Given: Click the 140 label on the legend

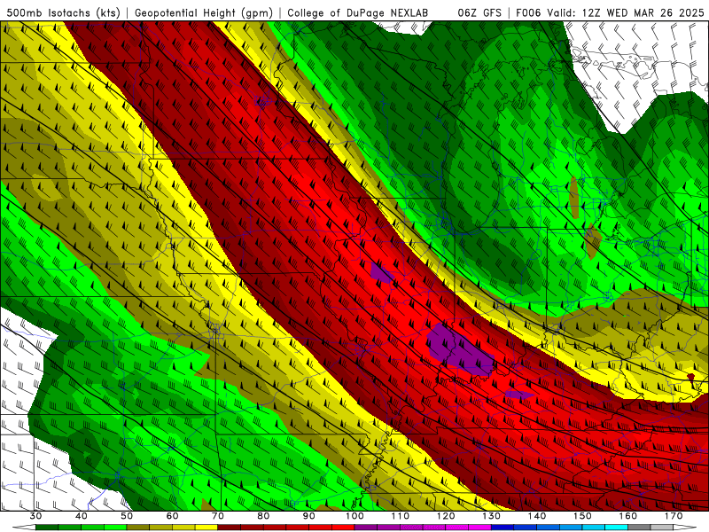Looking at the screenshot, I should point(537,516).
